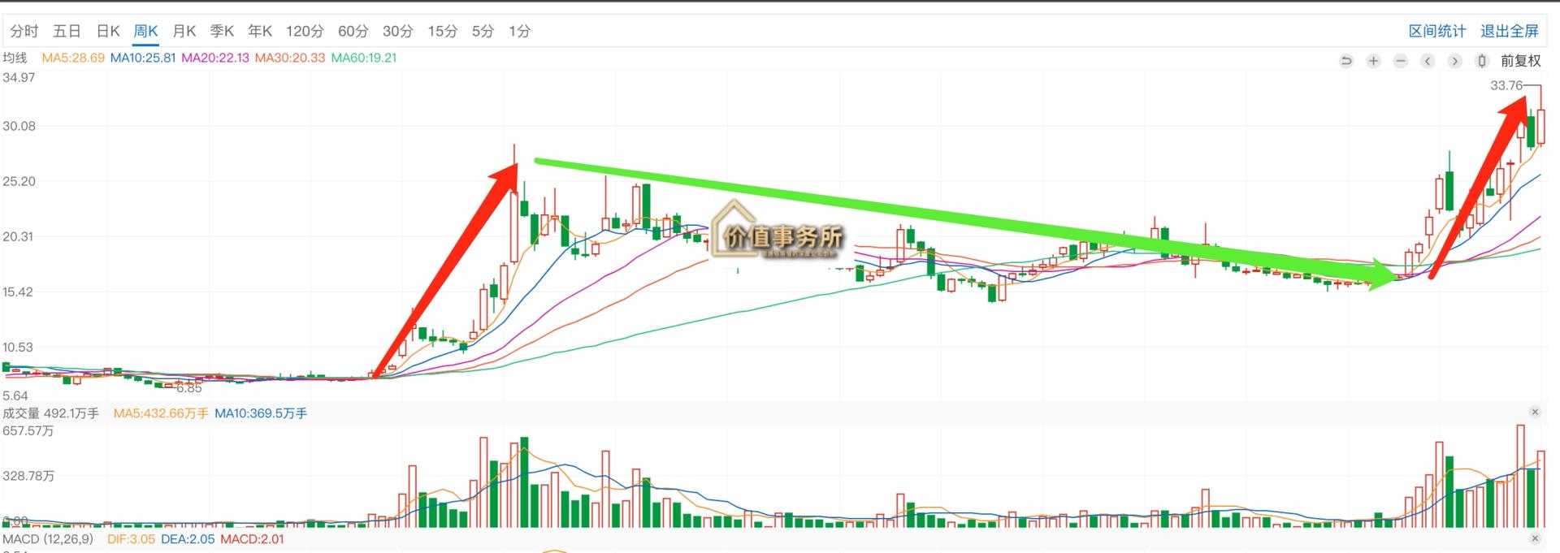This screenshot has height=553, width=1560.
Task: Click the 成交量 492.1万手 label
Action: click(x=50, y=413)
